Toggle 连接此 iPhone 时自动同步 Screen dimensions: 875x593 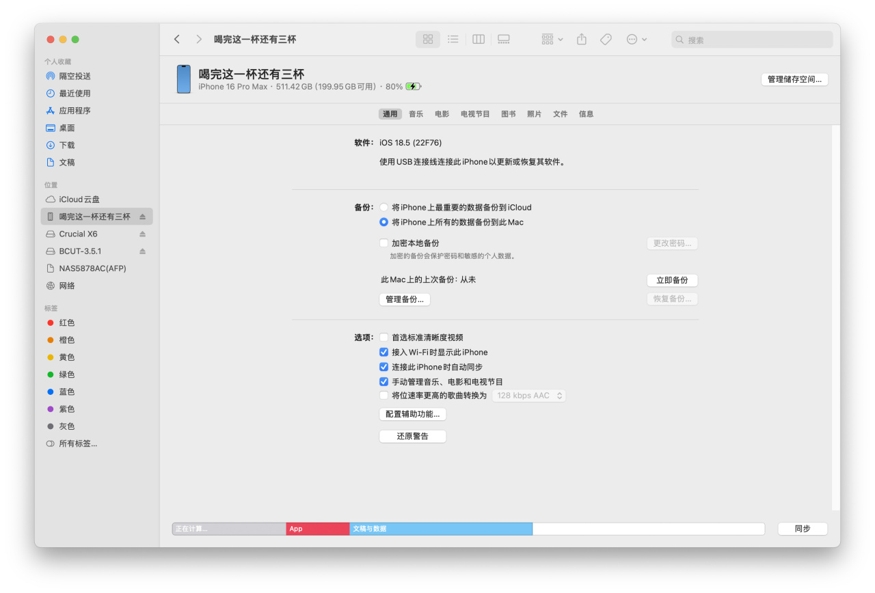click(x=384, y=367)
